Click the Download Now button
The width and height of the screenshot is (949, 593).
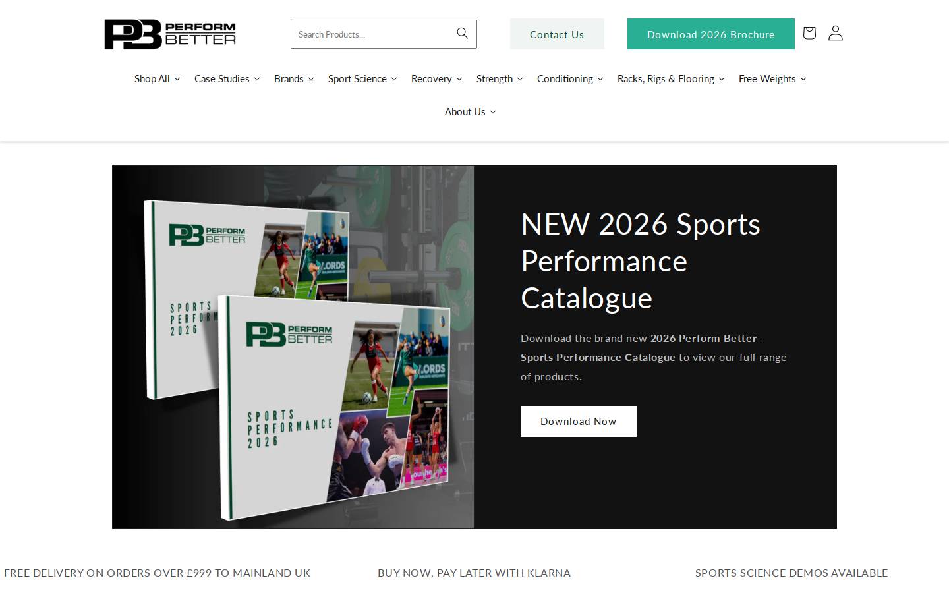click(x=578, y=422)
